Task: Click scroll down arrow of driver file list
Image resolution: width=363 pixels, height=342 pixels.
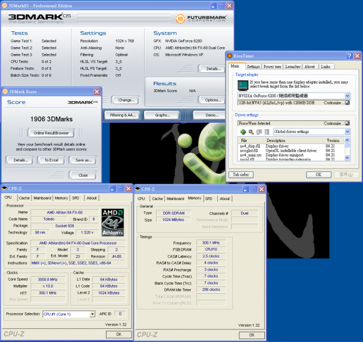Action: coord(347,158)
